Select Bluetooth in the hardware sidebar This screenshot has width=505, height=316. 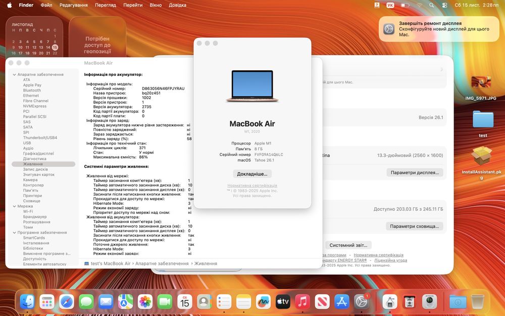coord(32,91)
